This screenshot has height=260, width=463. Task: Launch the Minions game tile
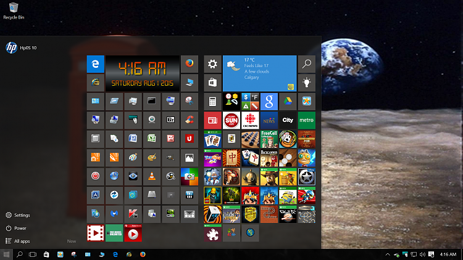tap(288, 195)
